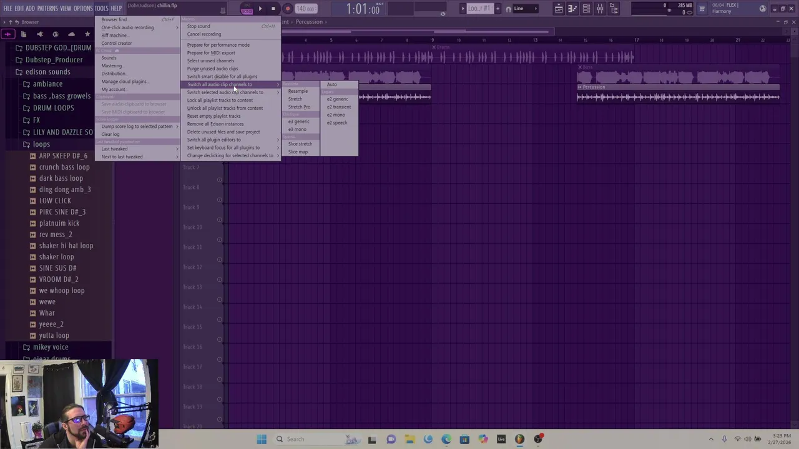Image resolution: width=799 pixels, height=449 pixels.
Task: Choose e2 speech legacy option
Action: tap(339, 122)
